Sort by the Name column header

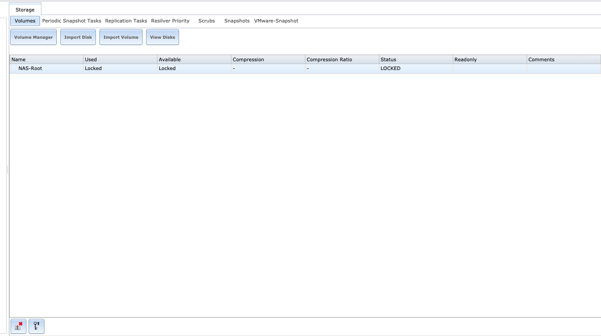(46, 59)
